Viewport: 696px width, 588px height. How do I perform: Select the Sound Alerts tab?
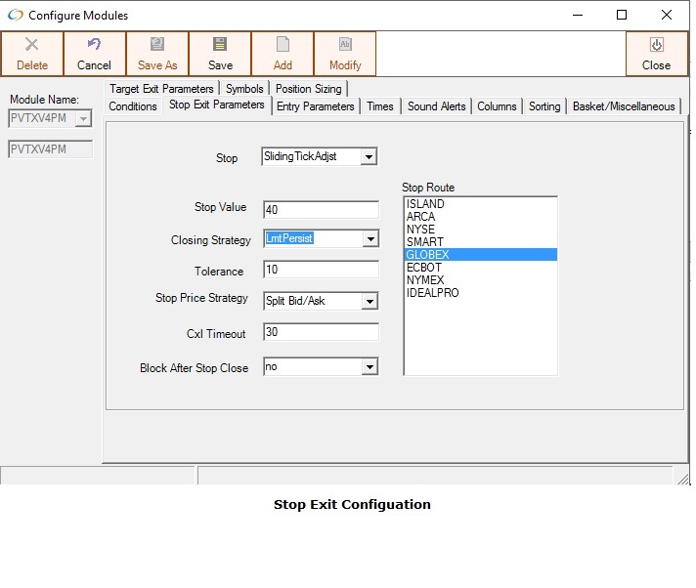436,106
